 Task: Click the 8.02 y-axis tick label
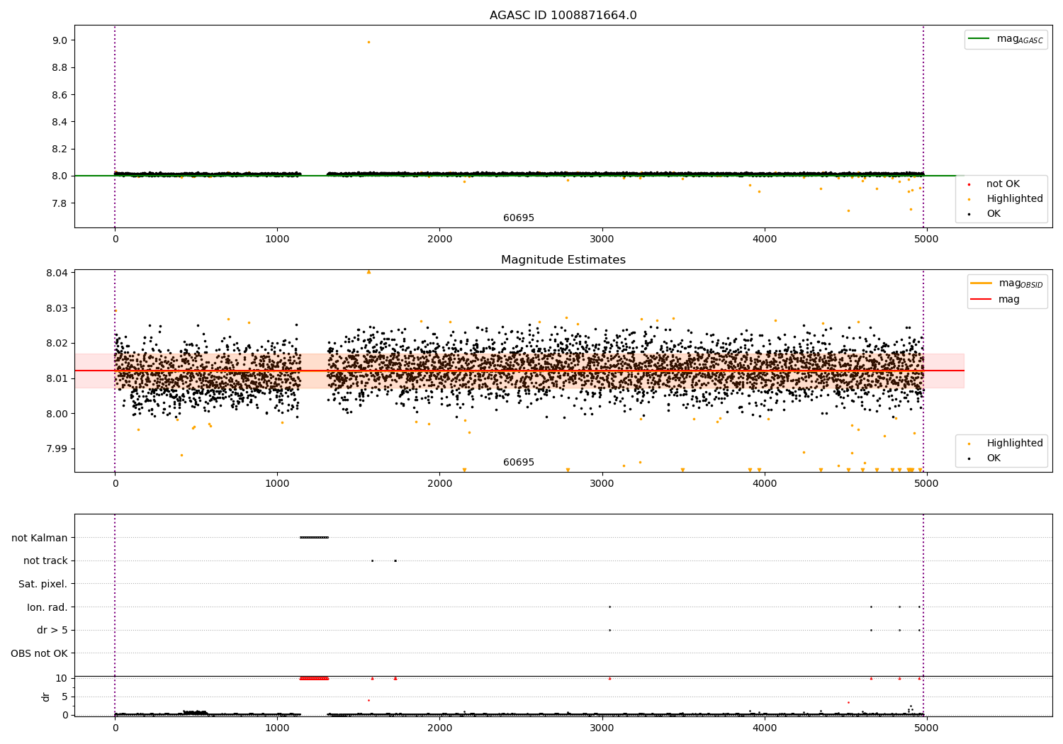[57, 343]
